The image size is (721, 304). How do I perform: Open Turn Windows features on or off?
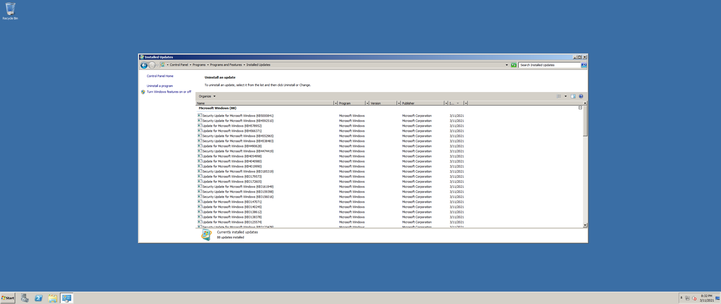click(169, 92)
